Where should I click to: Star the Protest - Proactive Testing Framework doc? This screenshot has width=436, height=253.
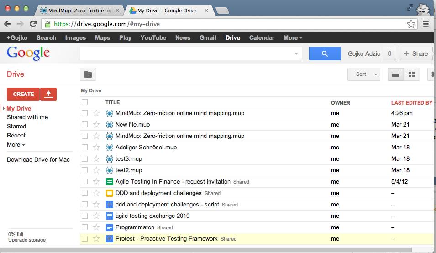point(96,238)
